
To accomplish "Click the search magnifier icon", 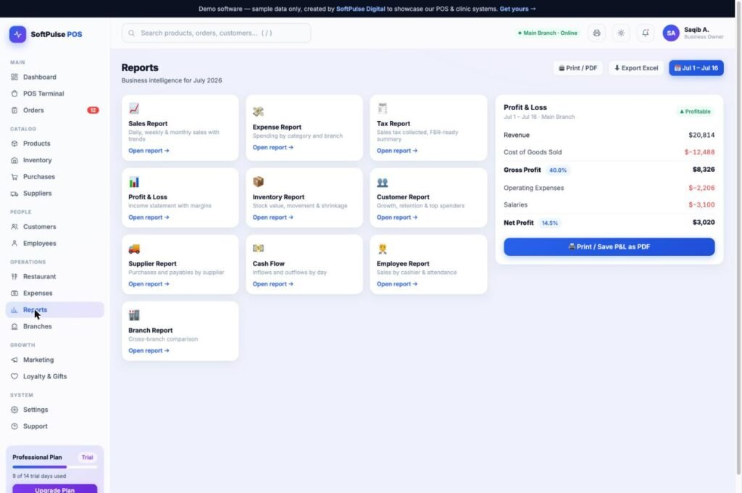I will pyautogui.click(x=132, y=33).
